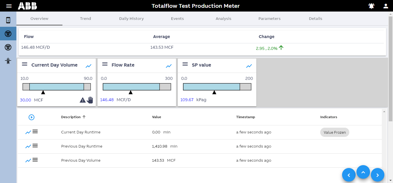Click the up arrow floating button
393x183 pixels.
[363, 172]
